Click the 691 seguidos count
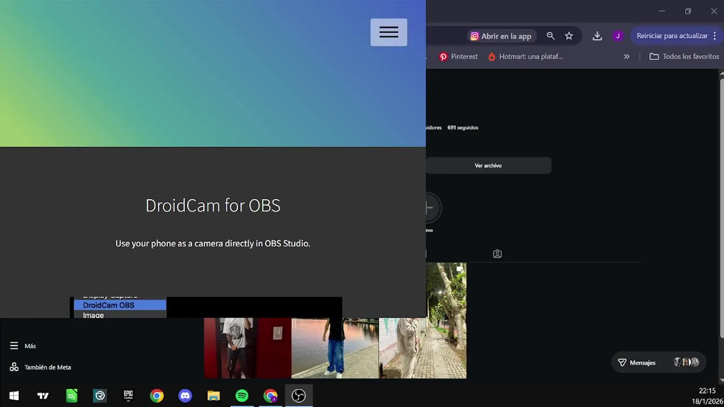 [x=463, y=128]
